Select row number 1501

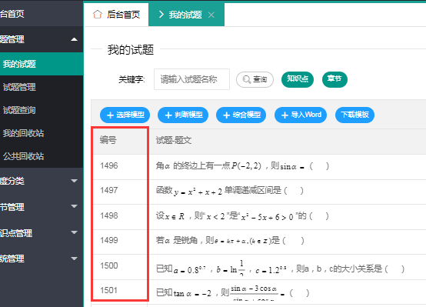click(x=109, y=290)
